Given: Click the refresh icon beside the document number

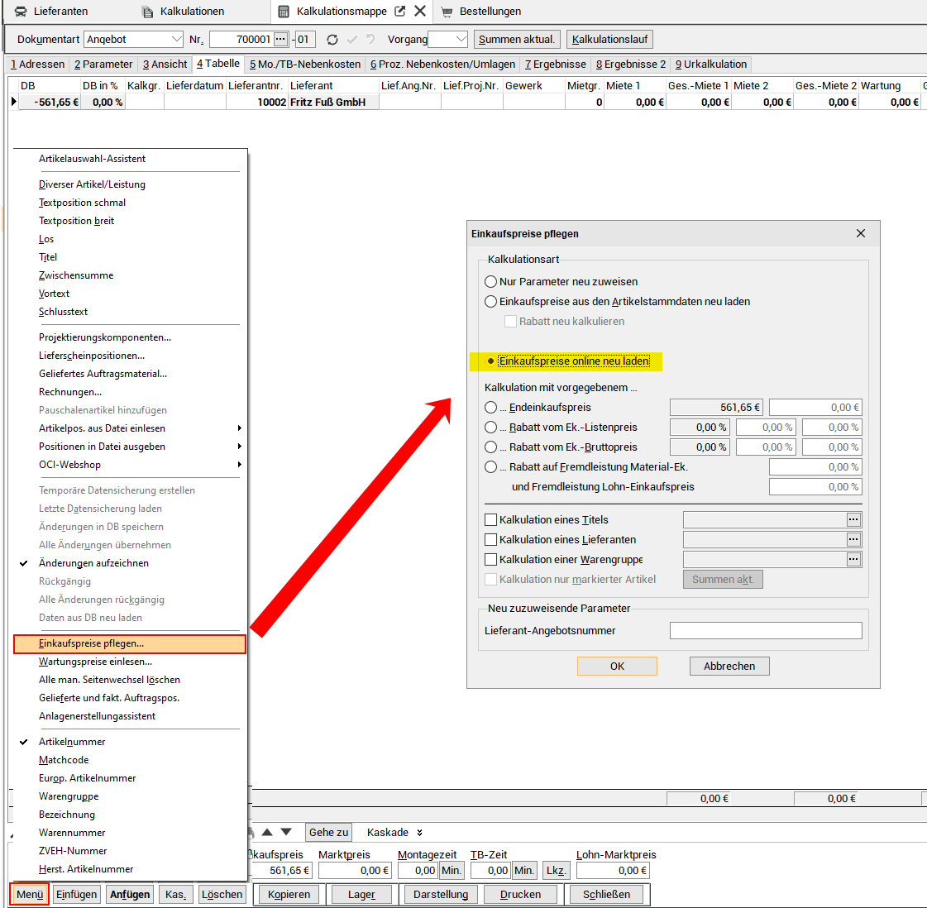Looking at the screenshot, I should (x=332, y=40).
